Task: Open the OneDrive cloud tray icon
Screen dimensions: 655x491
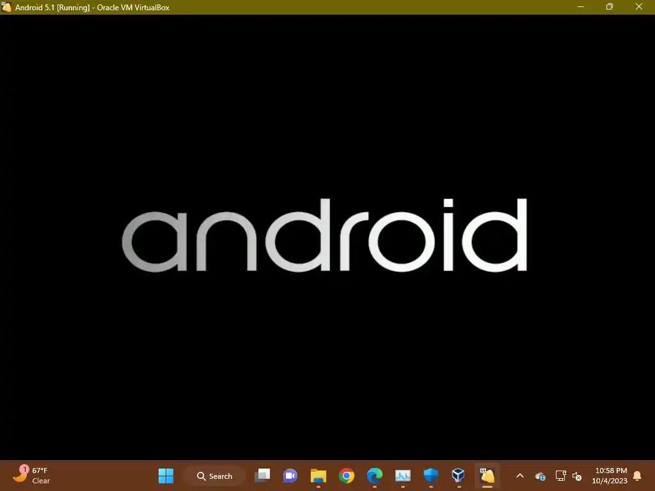Action: point(540,476)
